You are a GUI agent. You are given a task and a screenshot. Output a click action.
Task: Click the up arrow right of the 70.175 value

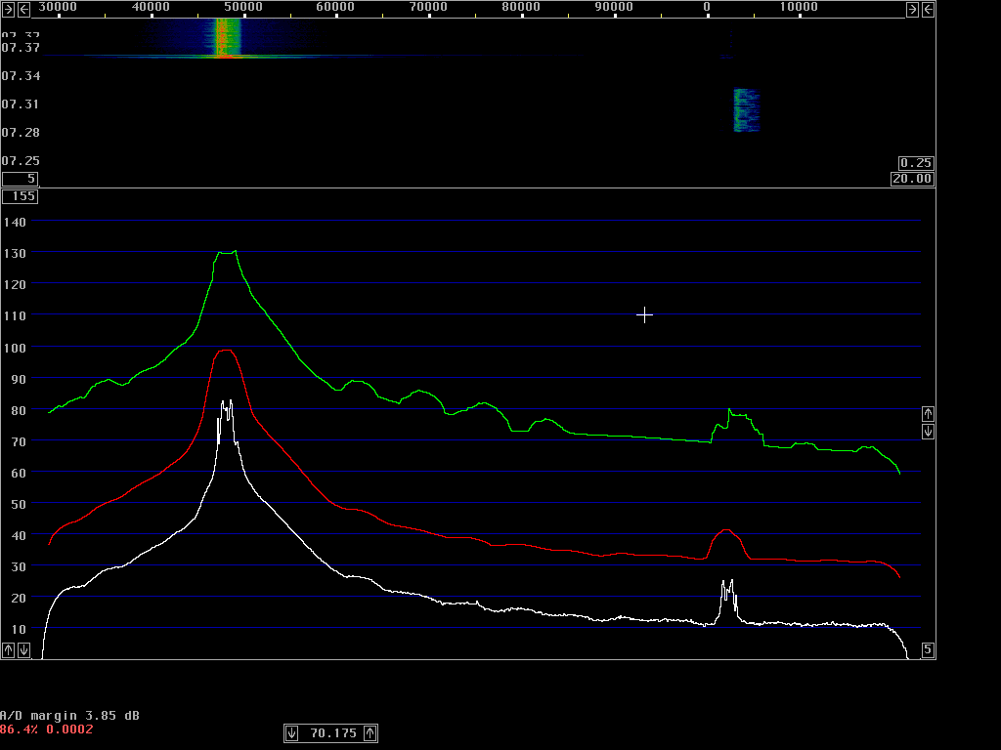[x=370, y=732]
